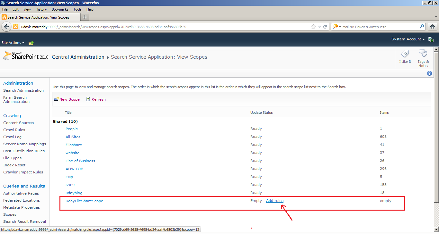The width and height of the screenshot is (439, 234).
Task: Open the Tools menu
Action: 77,9
